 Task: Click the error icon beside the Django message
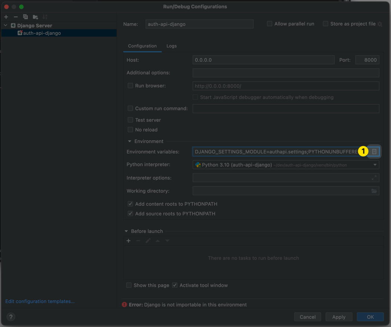(124, 305)
